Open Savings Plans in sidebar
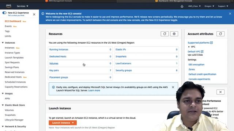This screenshot has width=234, height=131. (x=12, y=67)
